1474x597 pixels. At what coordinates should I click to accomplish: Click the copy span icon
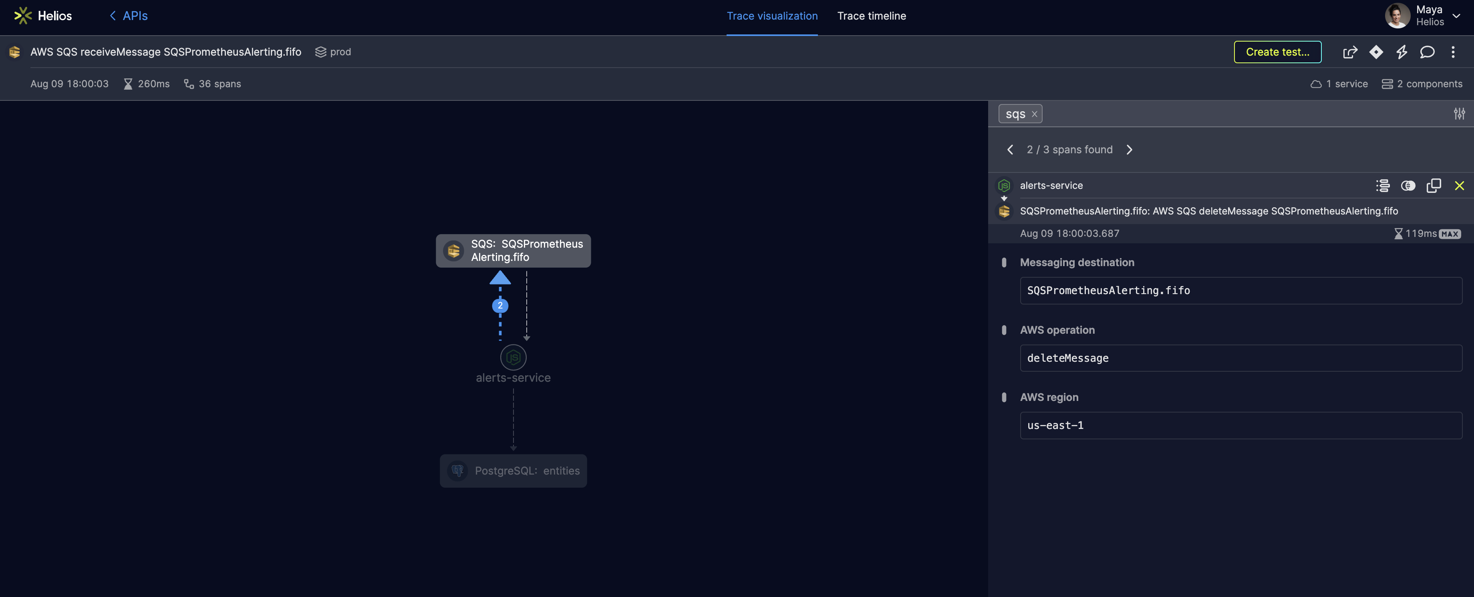point(1434,185)
